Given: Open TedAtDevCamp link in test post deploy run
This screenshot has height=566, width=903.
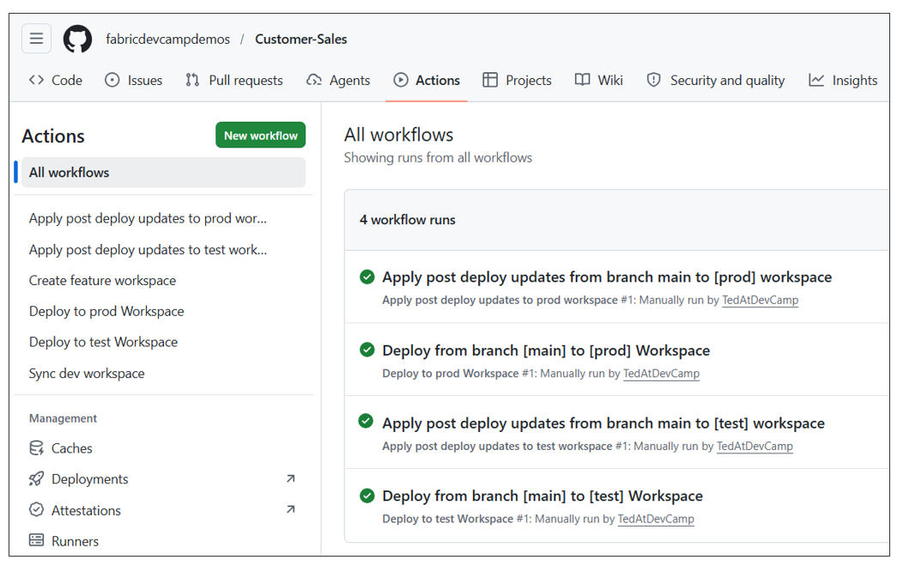Looking at the screenshot, I should click(x=755, y=446).
